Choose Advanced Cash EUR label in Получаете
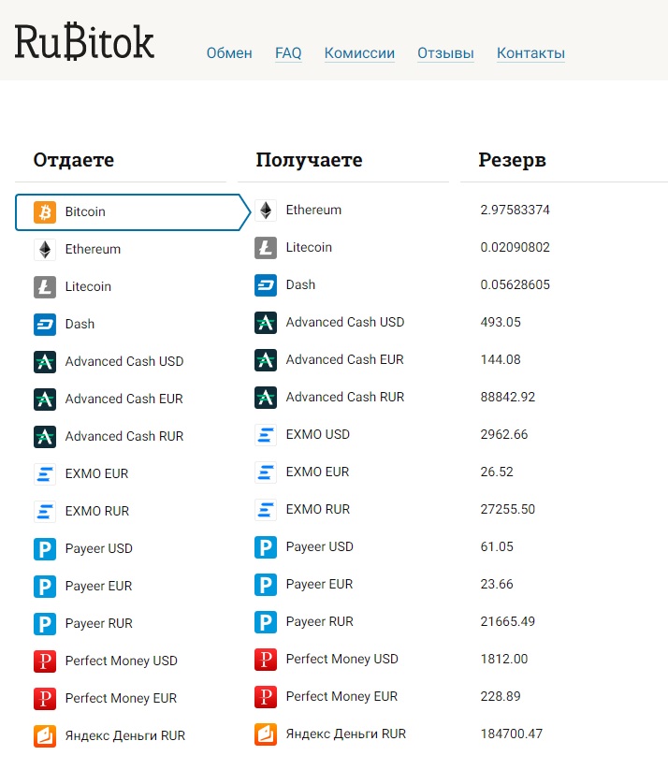Image resolution: width=668 pixels, height=770 pixels. [x=345, y=359]
